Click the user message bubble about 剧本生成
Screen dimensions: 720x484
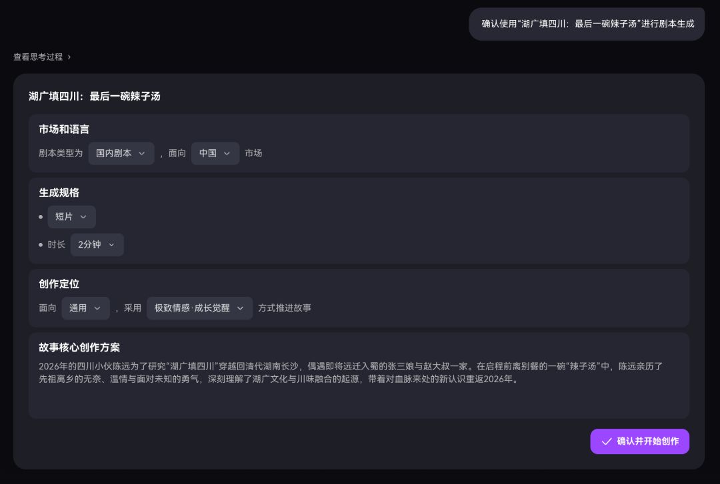click(x=587, y=24)
